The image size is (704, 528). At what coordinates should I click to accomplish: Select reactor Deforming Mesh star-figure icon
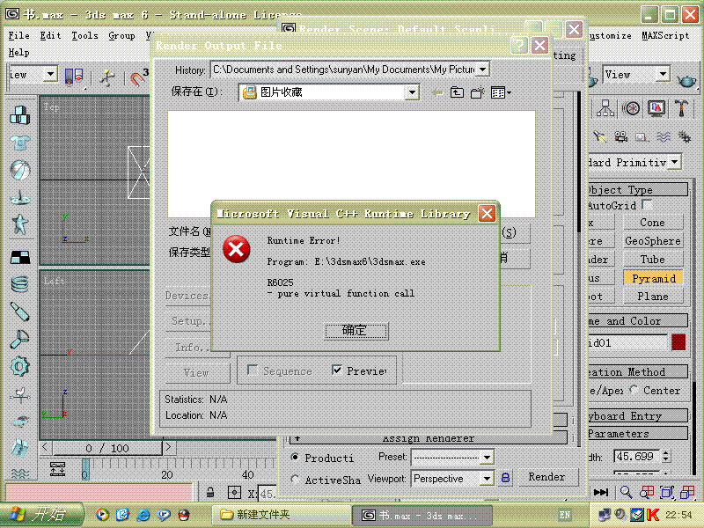(19, 224)
